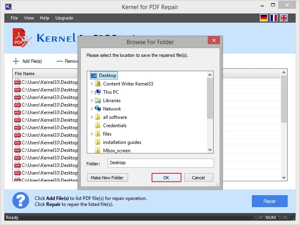Click the blue question mark help icon
This screenshot has width=300, height=225.
pyautogui.click(x=21, y=200)
